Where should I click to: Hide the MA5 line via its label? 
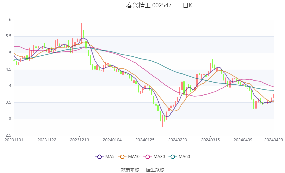pyautogui.click(x=110, y=157)
